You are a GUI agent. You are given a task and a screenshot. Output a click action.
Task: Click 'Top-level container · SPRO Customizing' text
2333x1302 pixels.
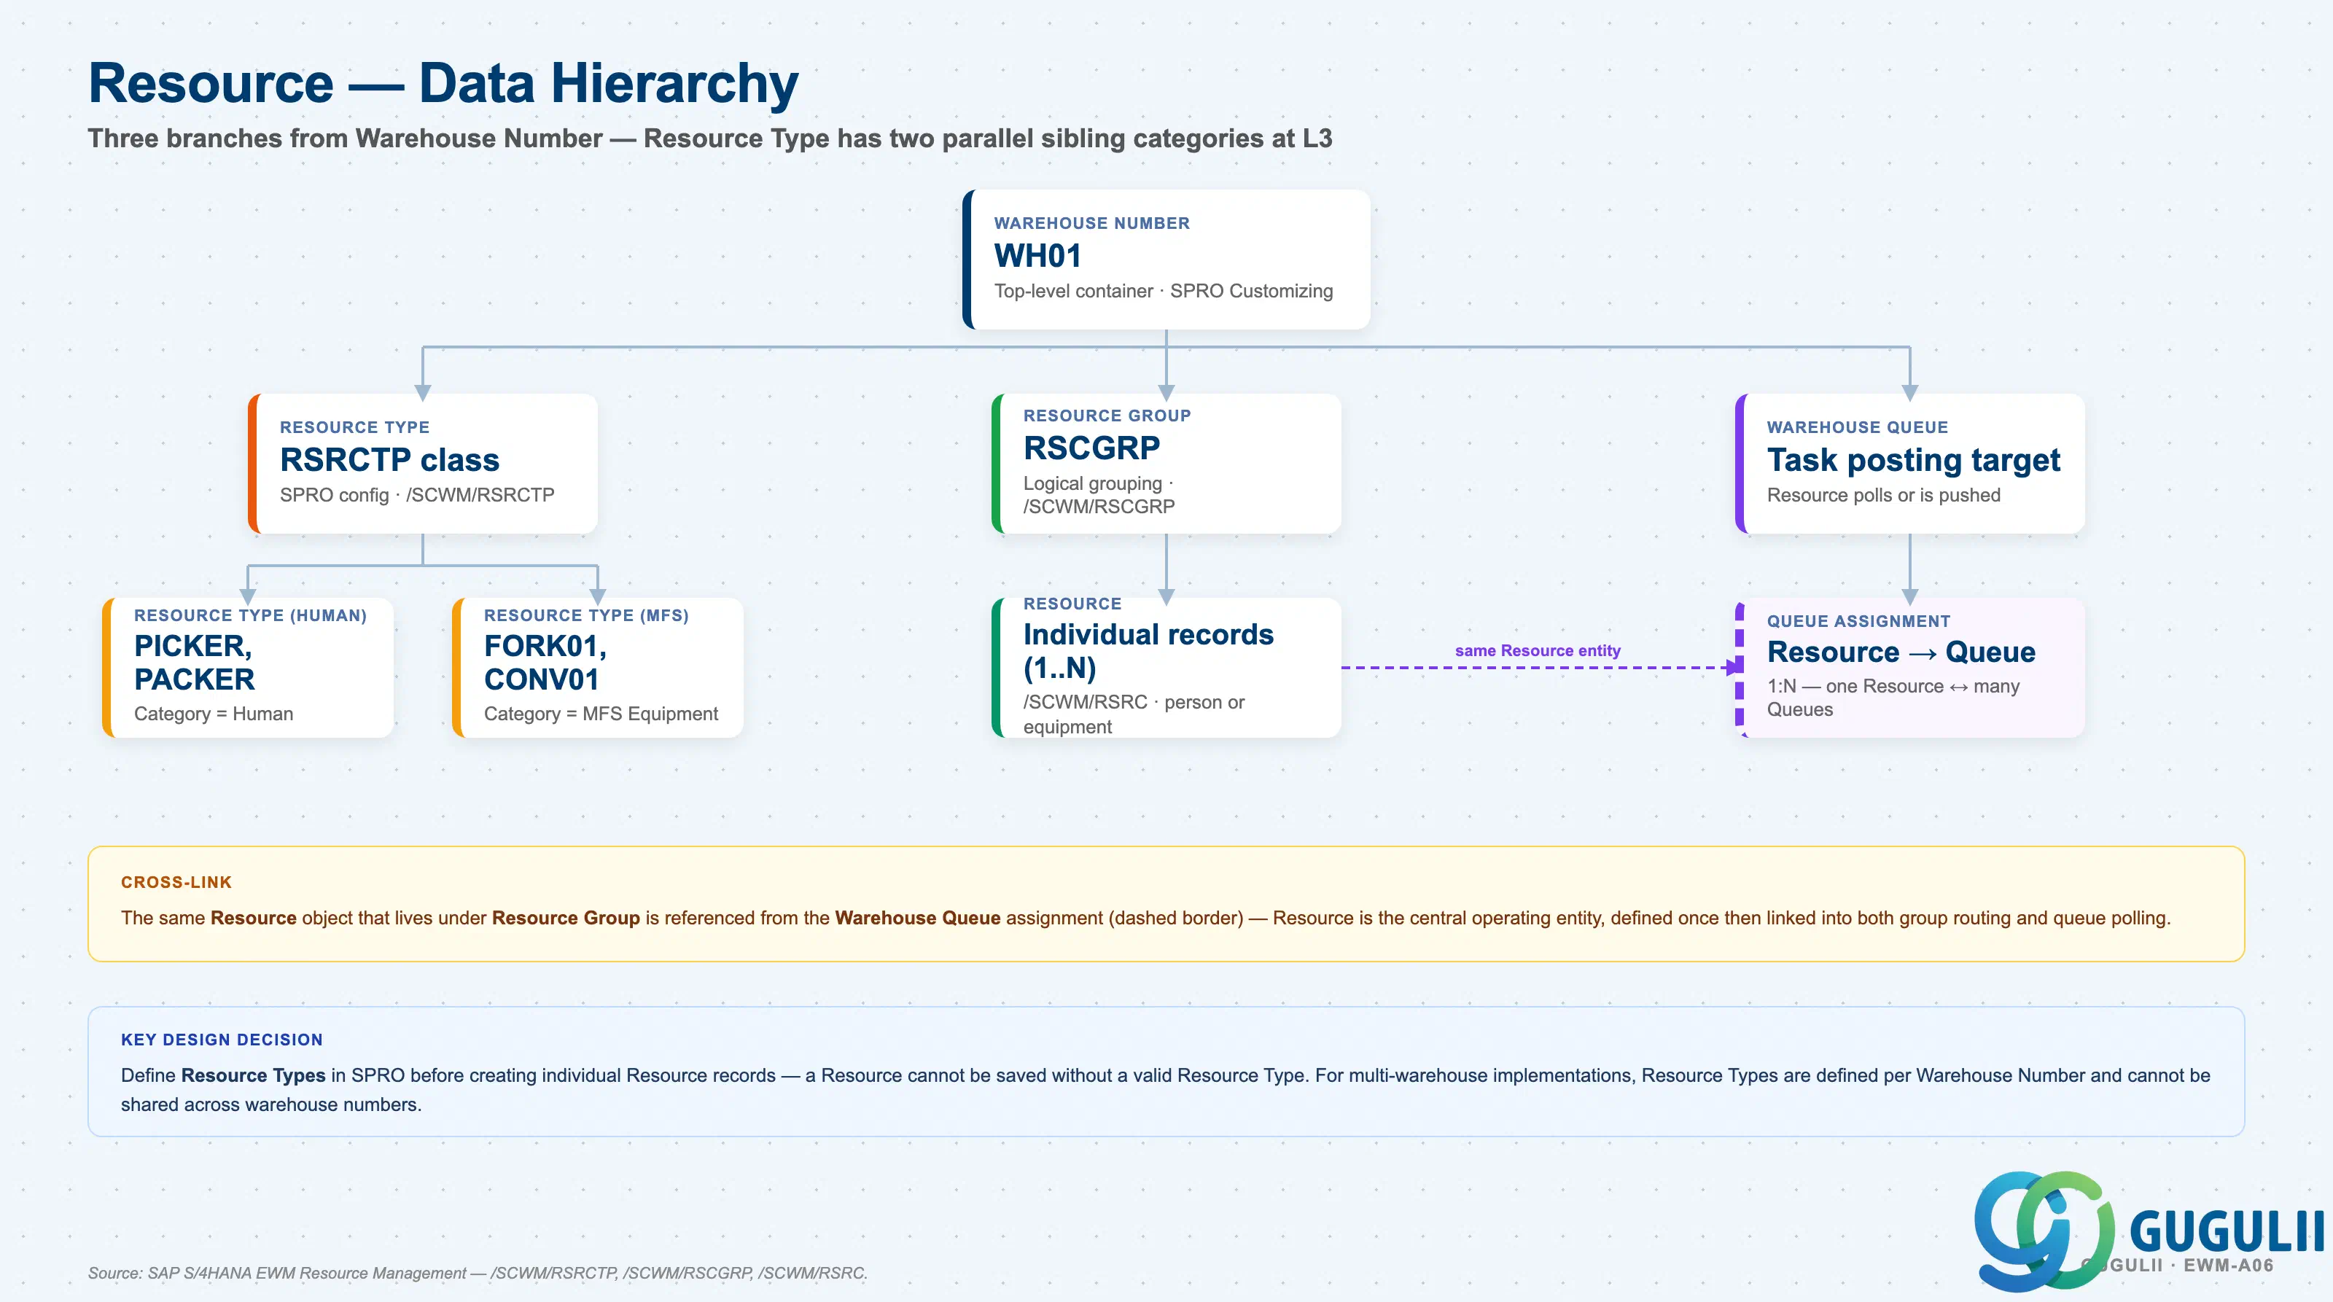click(1164, 291)
